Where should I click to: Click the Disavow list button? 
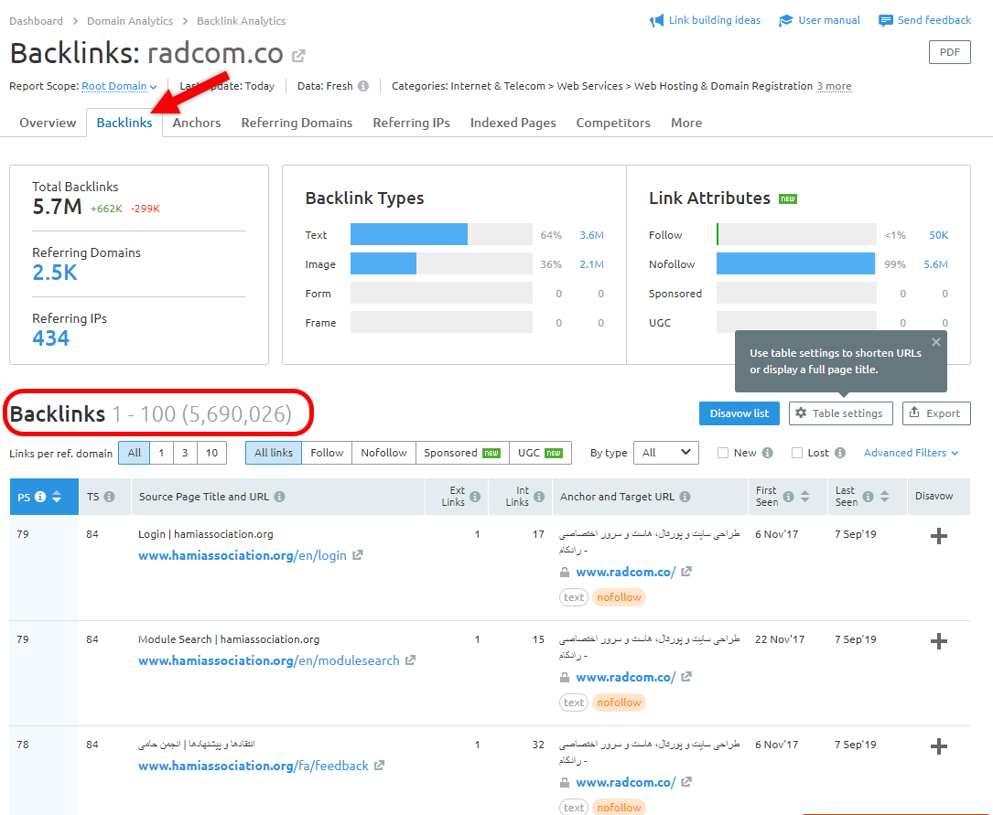739,413
